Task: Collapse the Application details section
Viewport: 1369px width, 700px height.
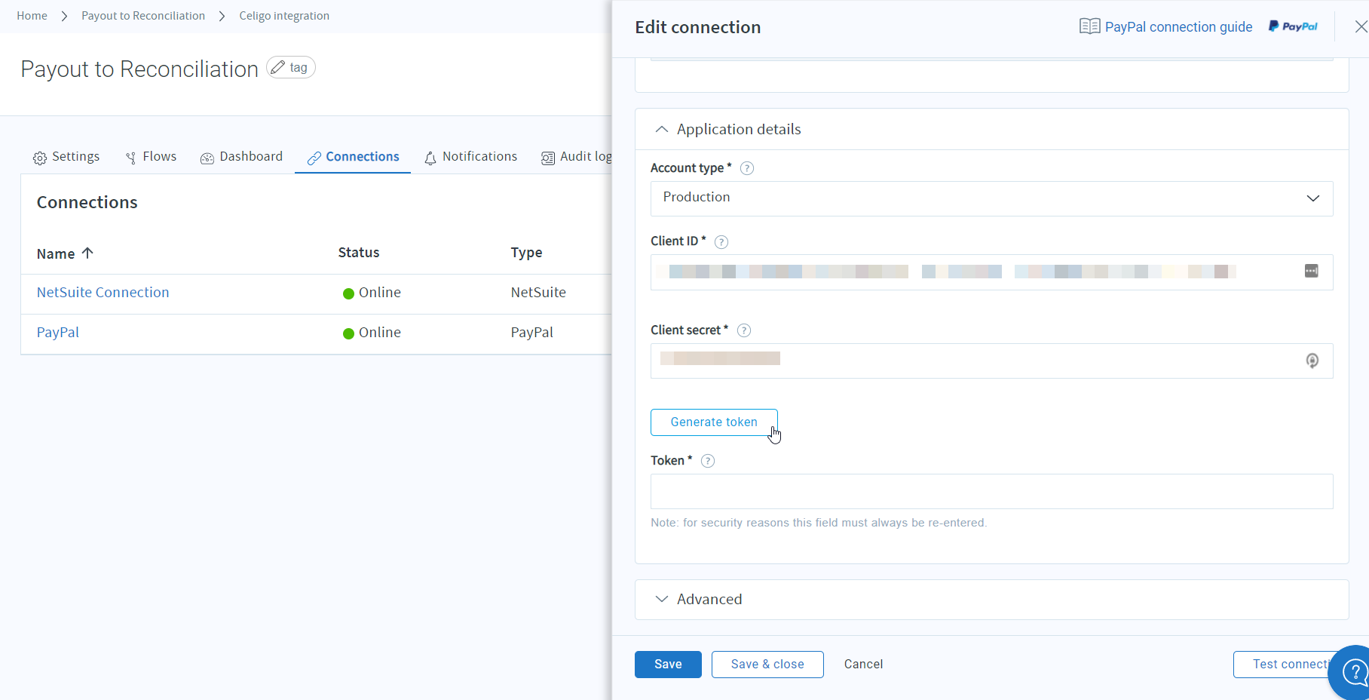Action: [662, 130]
